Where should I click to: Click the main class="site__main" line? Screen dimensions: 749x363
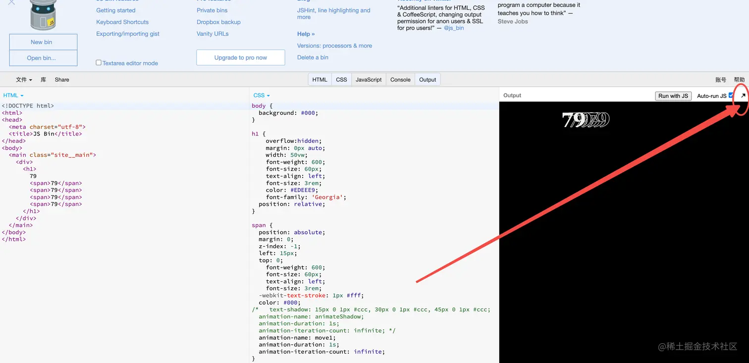[53, 155]
